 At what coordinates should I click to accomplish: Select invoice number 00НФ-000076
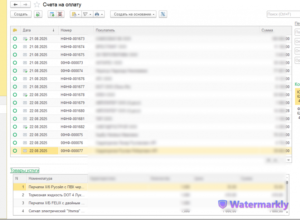point(72,143)
